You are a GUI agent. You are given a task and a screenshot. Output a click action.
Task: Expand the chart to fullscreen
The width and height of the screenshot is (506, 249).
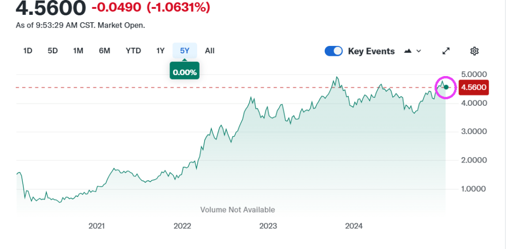[x=446, y=51]
